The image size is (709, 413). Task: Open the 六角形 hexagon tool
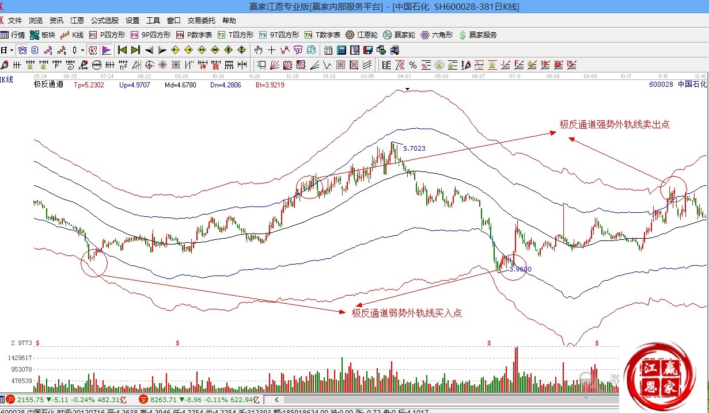tap(437, 35)
